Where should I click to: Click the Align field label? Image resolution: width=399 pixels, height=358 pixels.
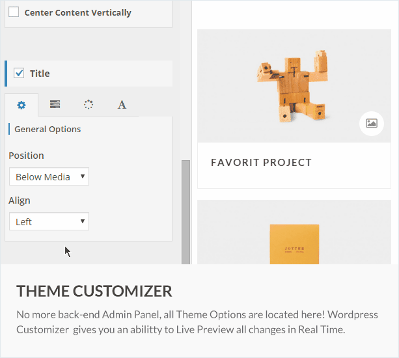pyautogui.click(x=20, y=200)
